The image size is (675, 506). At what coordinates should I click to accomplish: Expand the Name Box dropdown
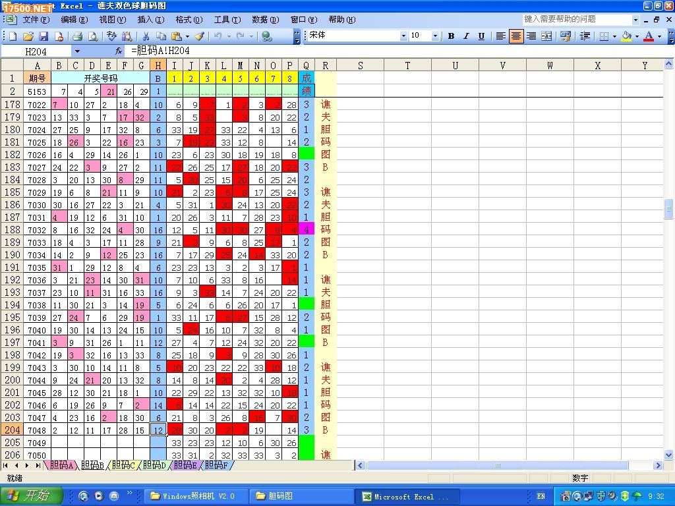point(77,51)
